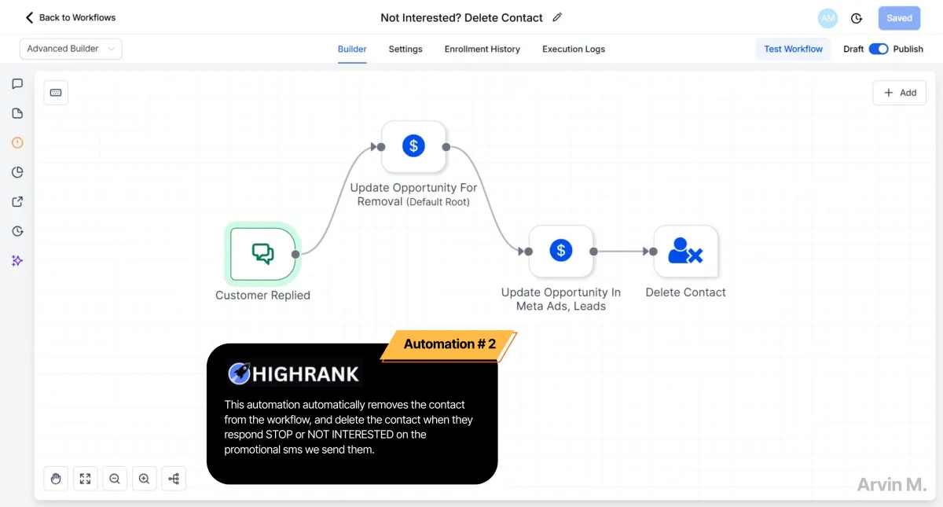Zoom in with the plus magnifier
Screen dimensions: 943x507
(144, 478)
